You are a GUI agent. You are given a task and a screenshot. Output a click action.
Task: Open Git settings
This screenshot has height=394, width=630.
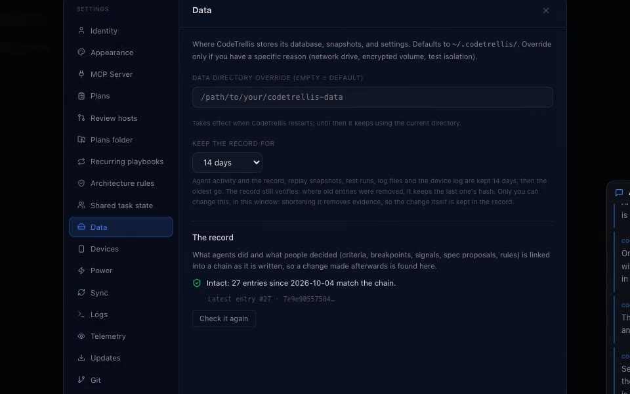click(121, 380)
